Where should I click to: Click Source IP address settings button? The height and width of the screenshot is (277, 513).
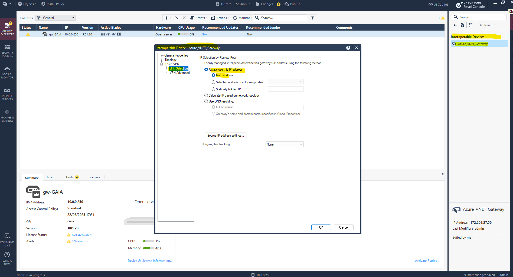(x=226, y=136)
